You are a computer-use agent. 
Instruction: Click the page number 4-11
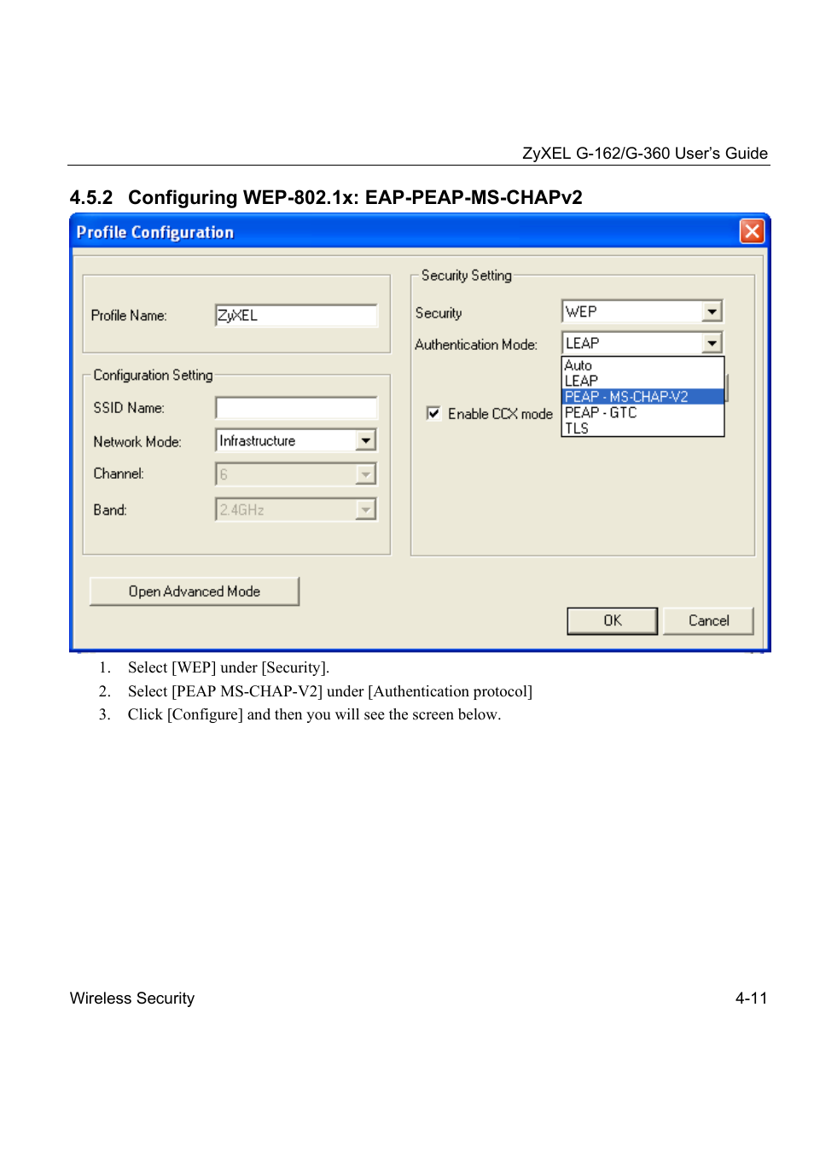[x=751, y=999]
